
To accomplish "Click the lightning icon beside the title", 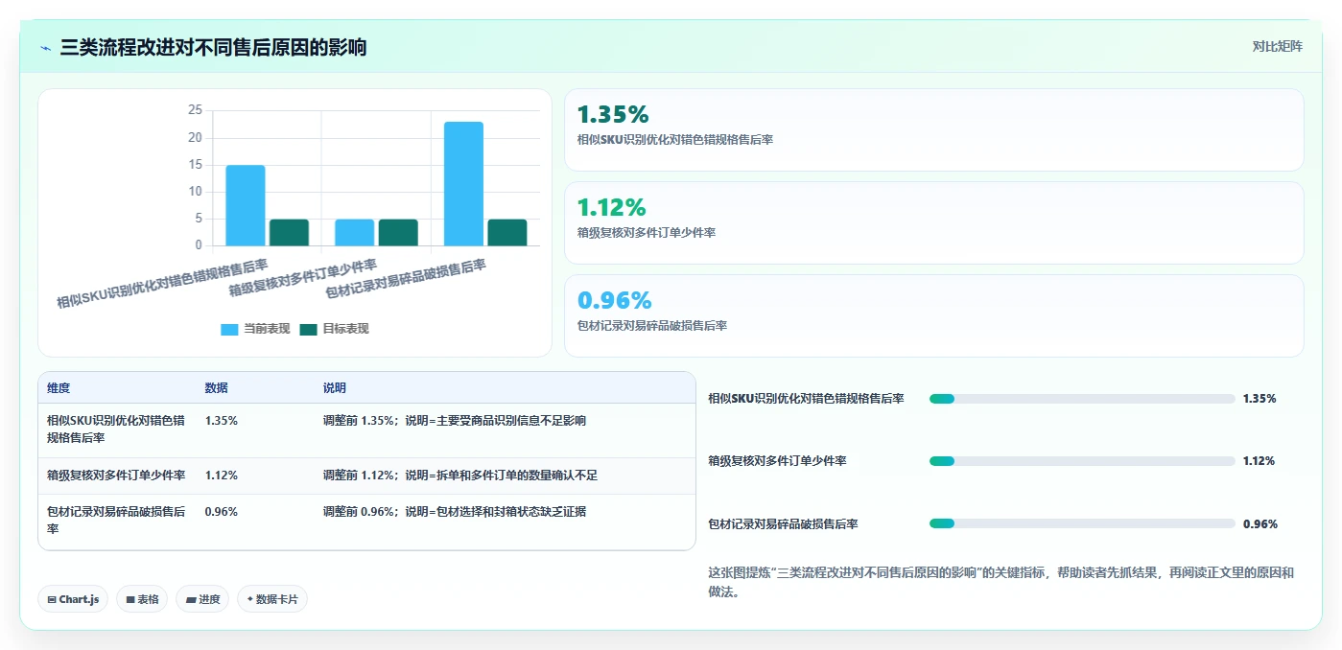I will [x=45, y=48].
